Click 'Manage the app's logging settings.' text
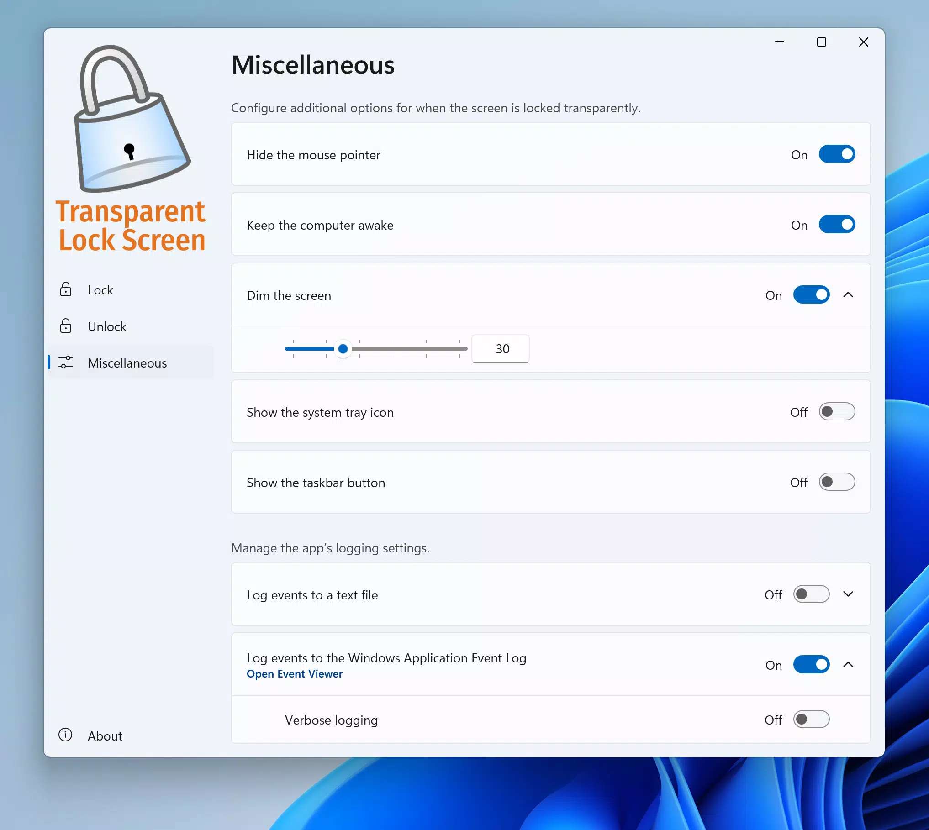Screen dimensions: 929x830 pos(330,548)
